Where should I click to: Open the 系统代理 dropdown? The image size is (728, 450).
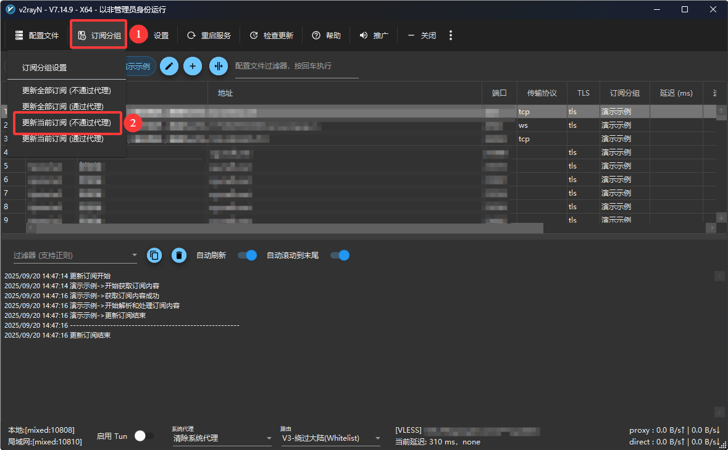tap(221, 438)
